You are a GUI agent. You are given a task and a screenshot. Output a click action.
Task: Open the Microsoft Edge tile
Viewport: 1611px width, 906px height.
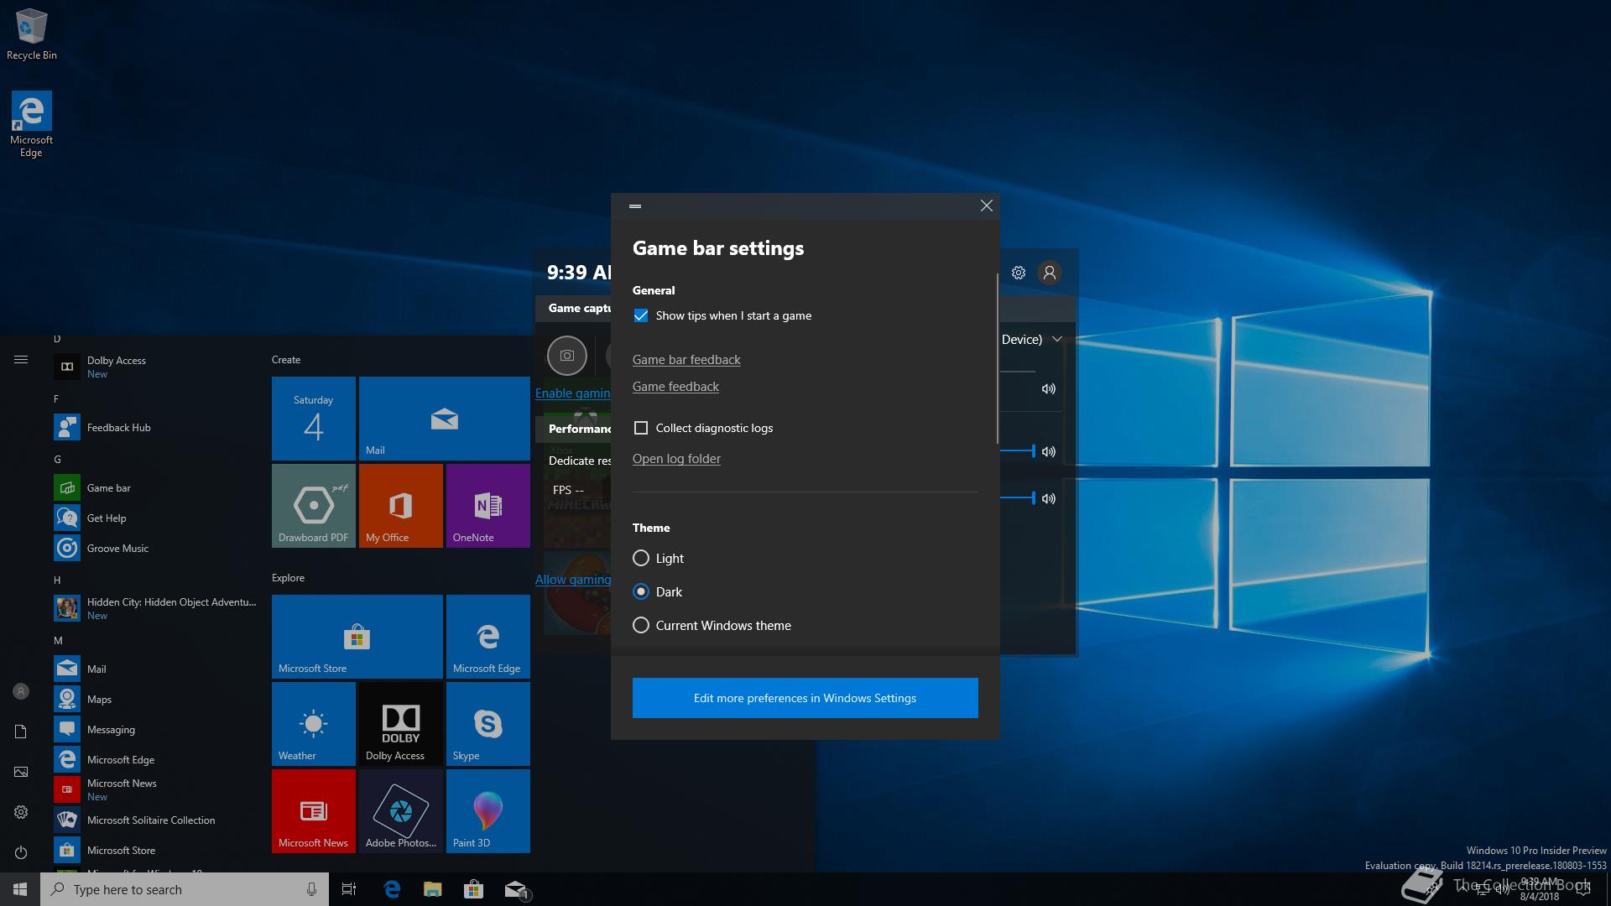[487, 636]
